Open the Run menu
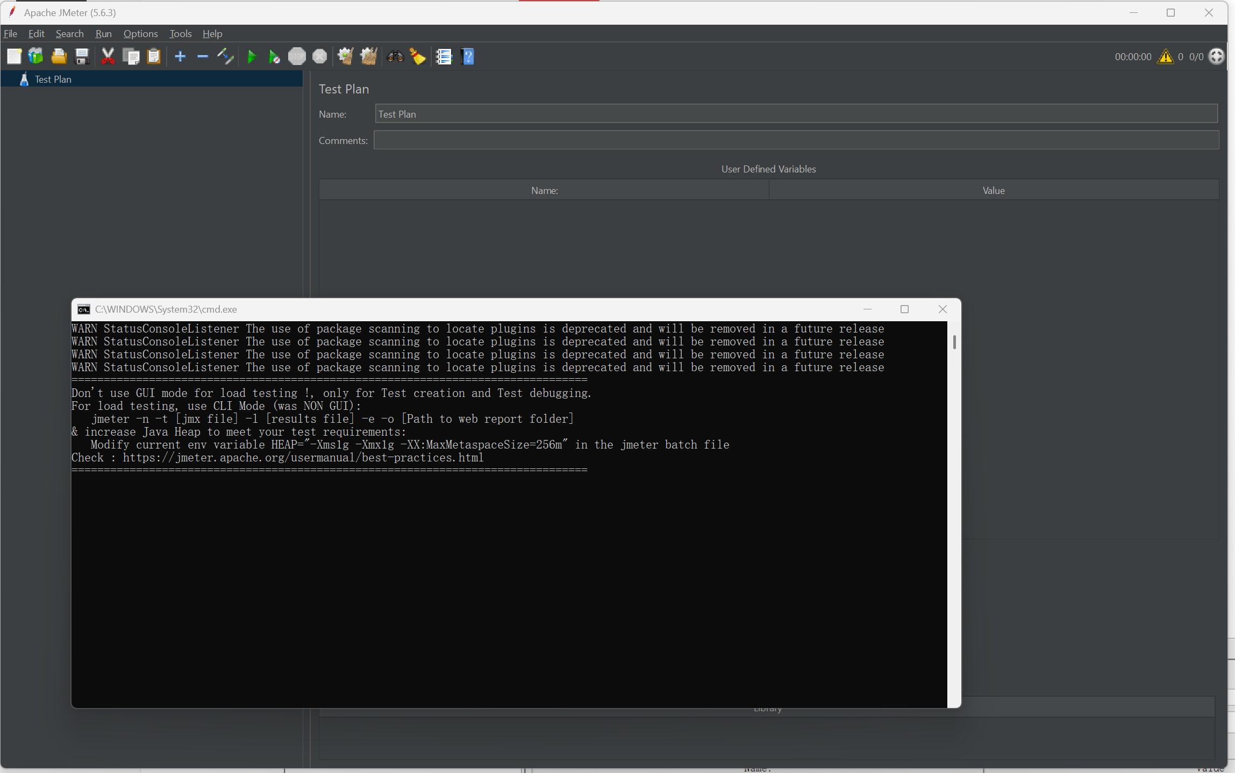The width and height of the screenshot is (1235, 773). [x=104, y=33]
